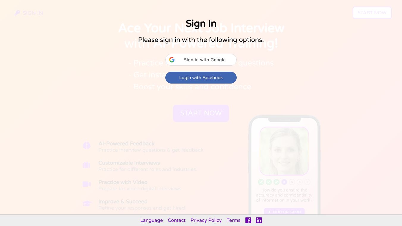
Task: Click the key icon beside Sign In
Action: point(17,13)
